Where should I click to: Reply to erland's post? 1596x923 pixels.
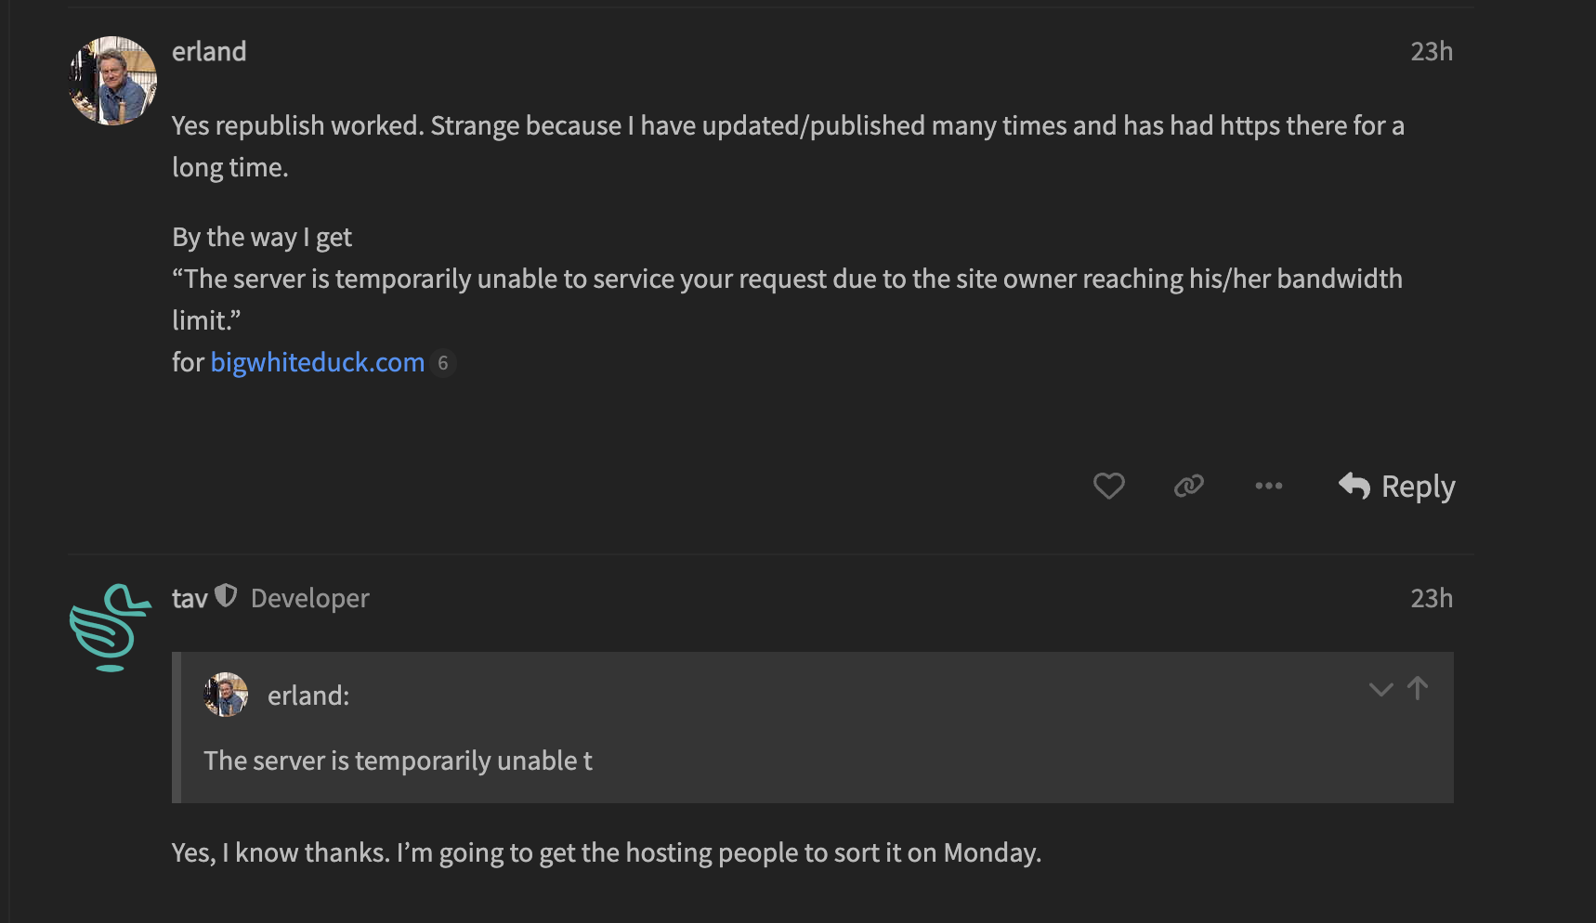click(x=1397, y=486)
